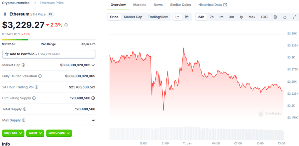
Task: Click the 18:00 time axis label
Action: (143, 143)
